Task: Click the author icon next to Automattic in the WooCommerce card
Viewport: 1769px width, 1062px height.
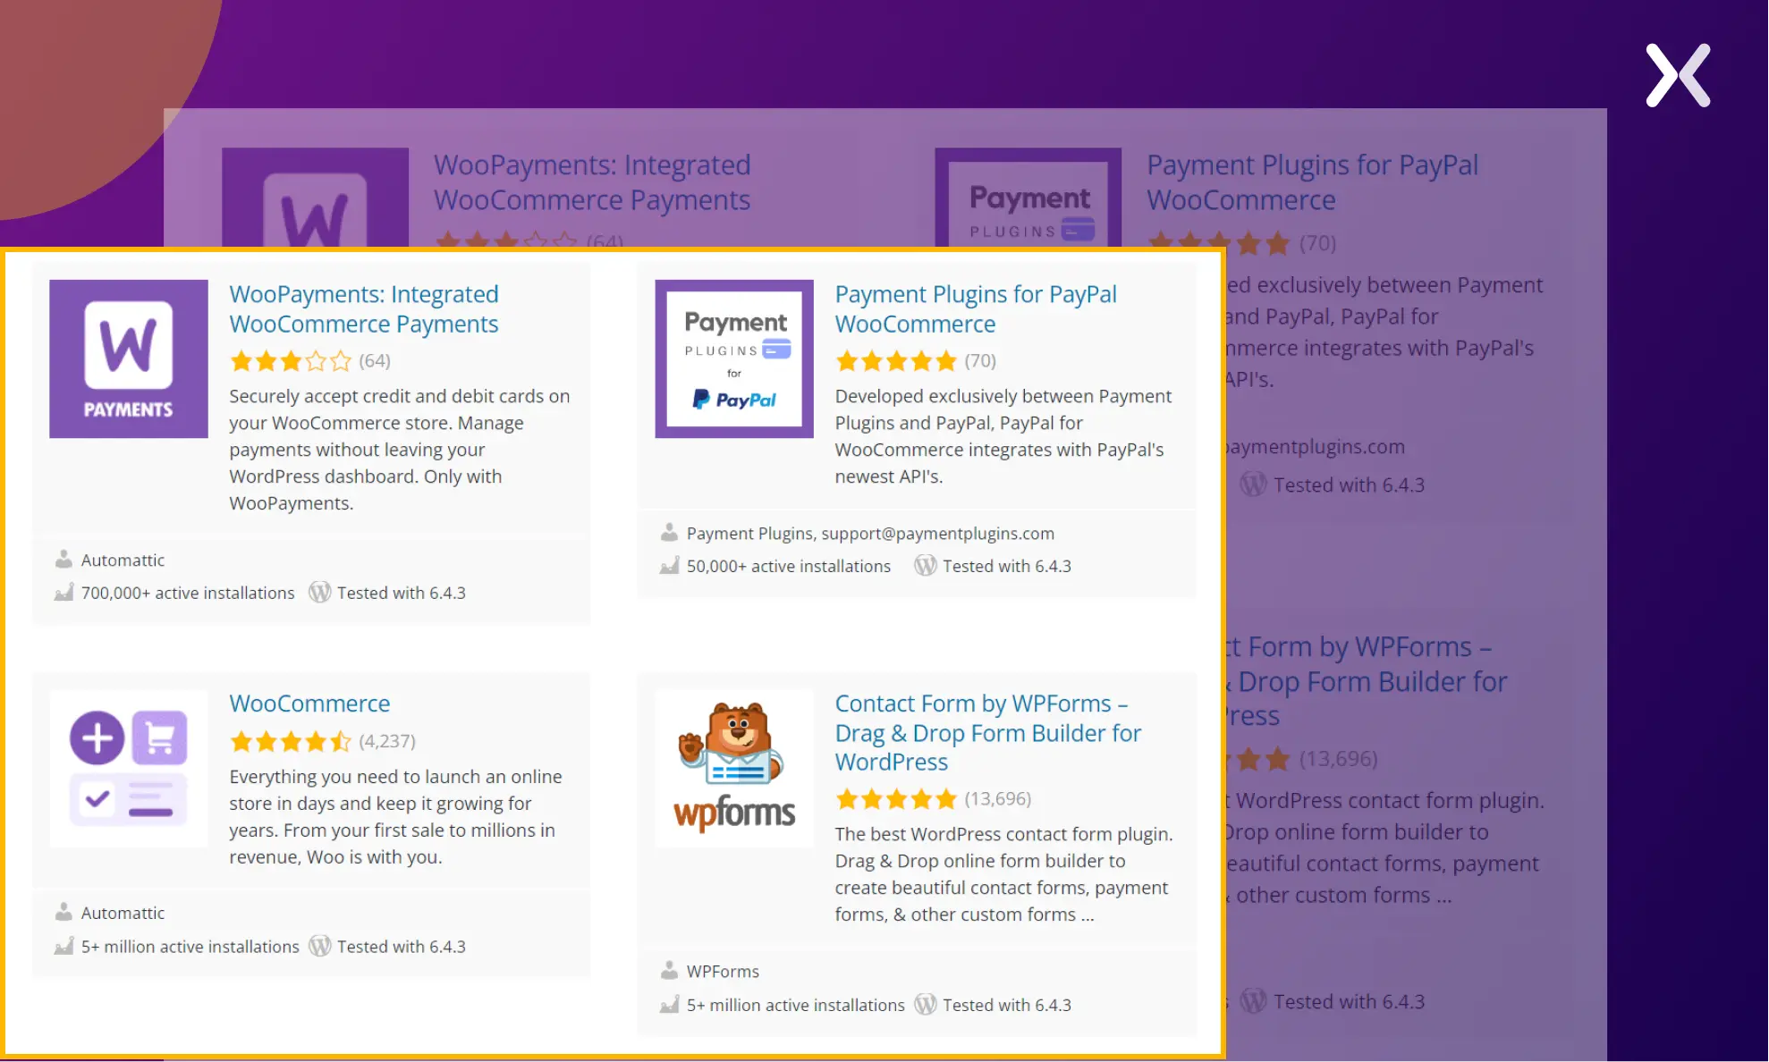Action: [63, 913]
